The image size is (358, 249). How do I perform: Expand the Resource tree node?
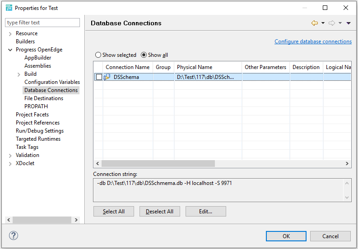click(x=10, y=34)
